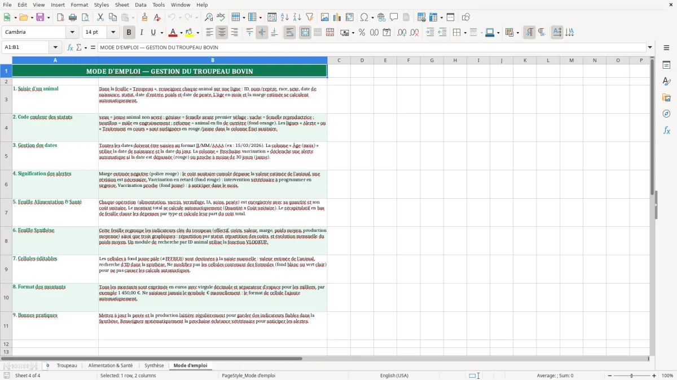Open the sidebar Properties panel icon

click(x=666, y=65)
